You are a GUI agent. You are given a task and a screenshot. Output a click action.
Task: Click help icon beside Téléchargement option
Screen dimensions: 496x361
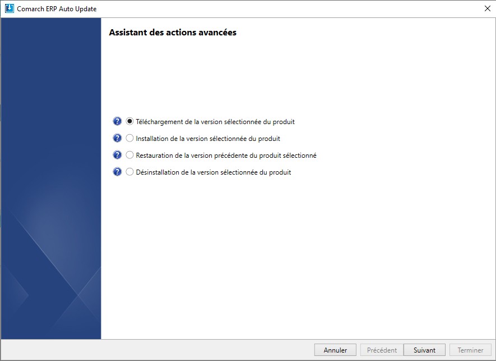pos(117,121)
